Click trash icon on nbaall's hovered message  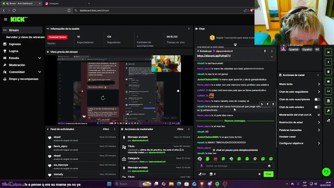click(273, 104)
